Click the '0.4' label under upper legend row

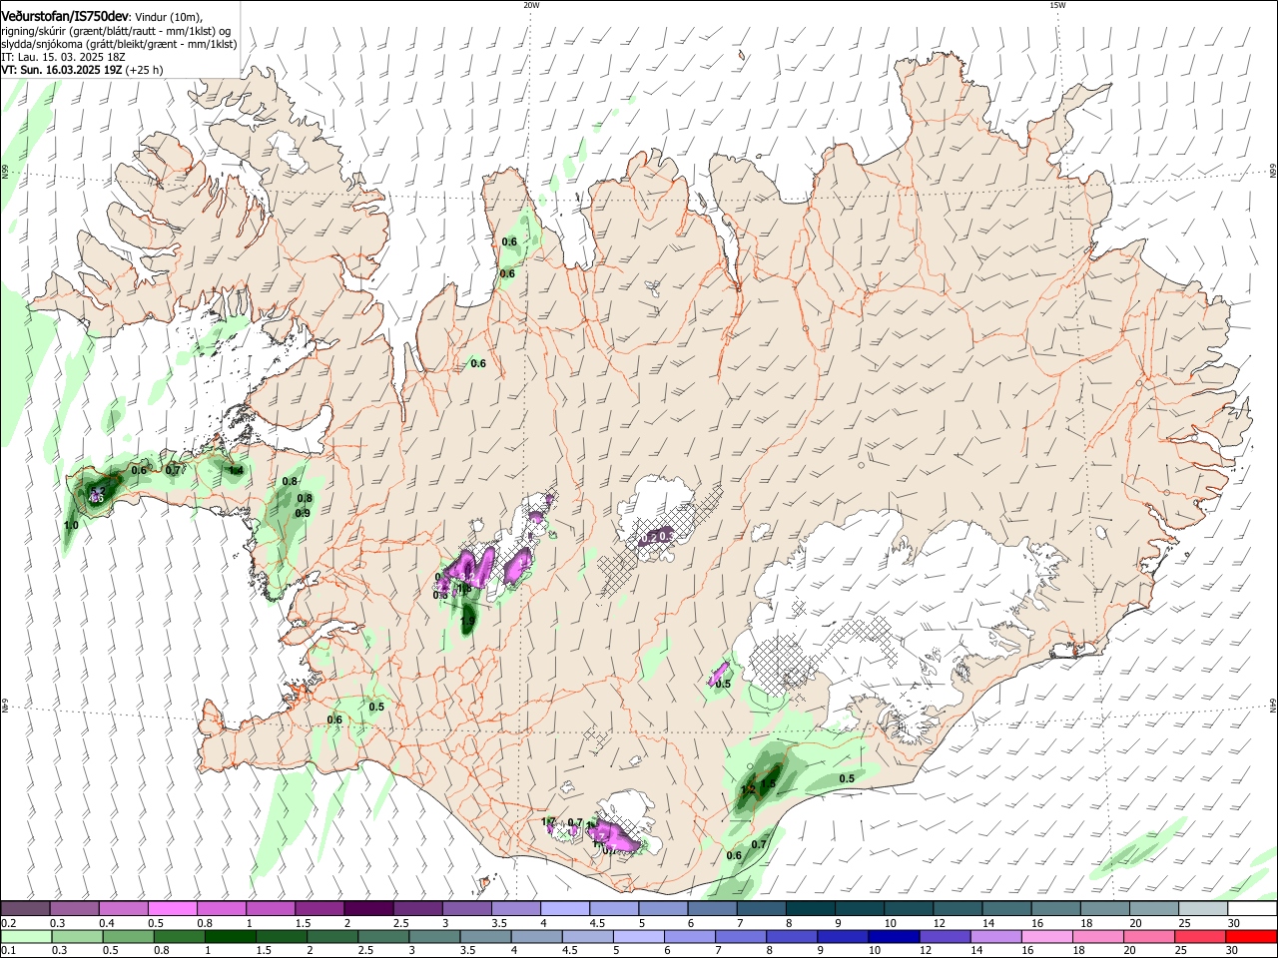(107, 923)
